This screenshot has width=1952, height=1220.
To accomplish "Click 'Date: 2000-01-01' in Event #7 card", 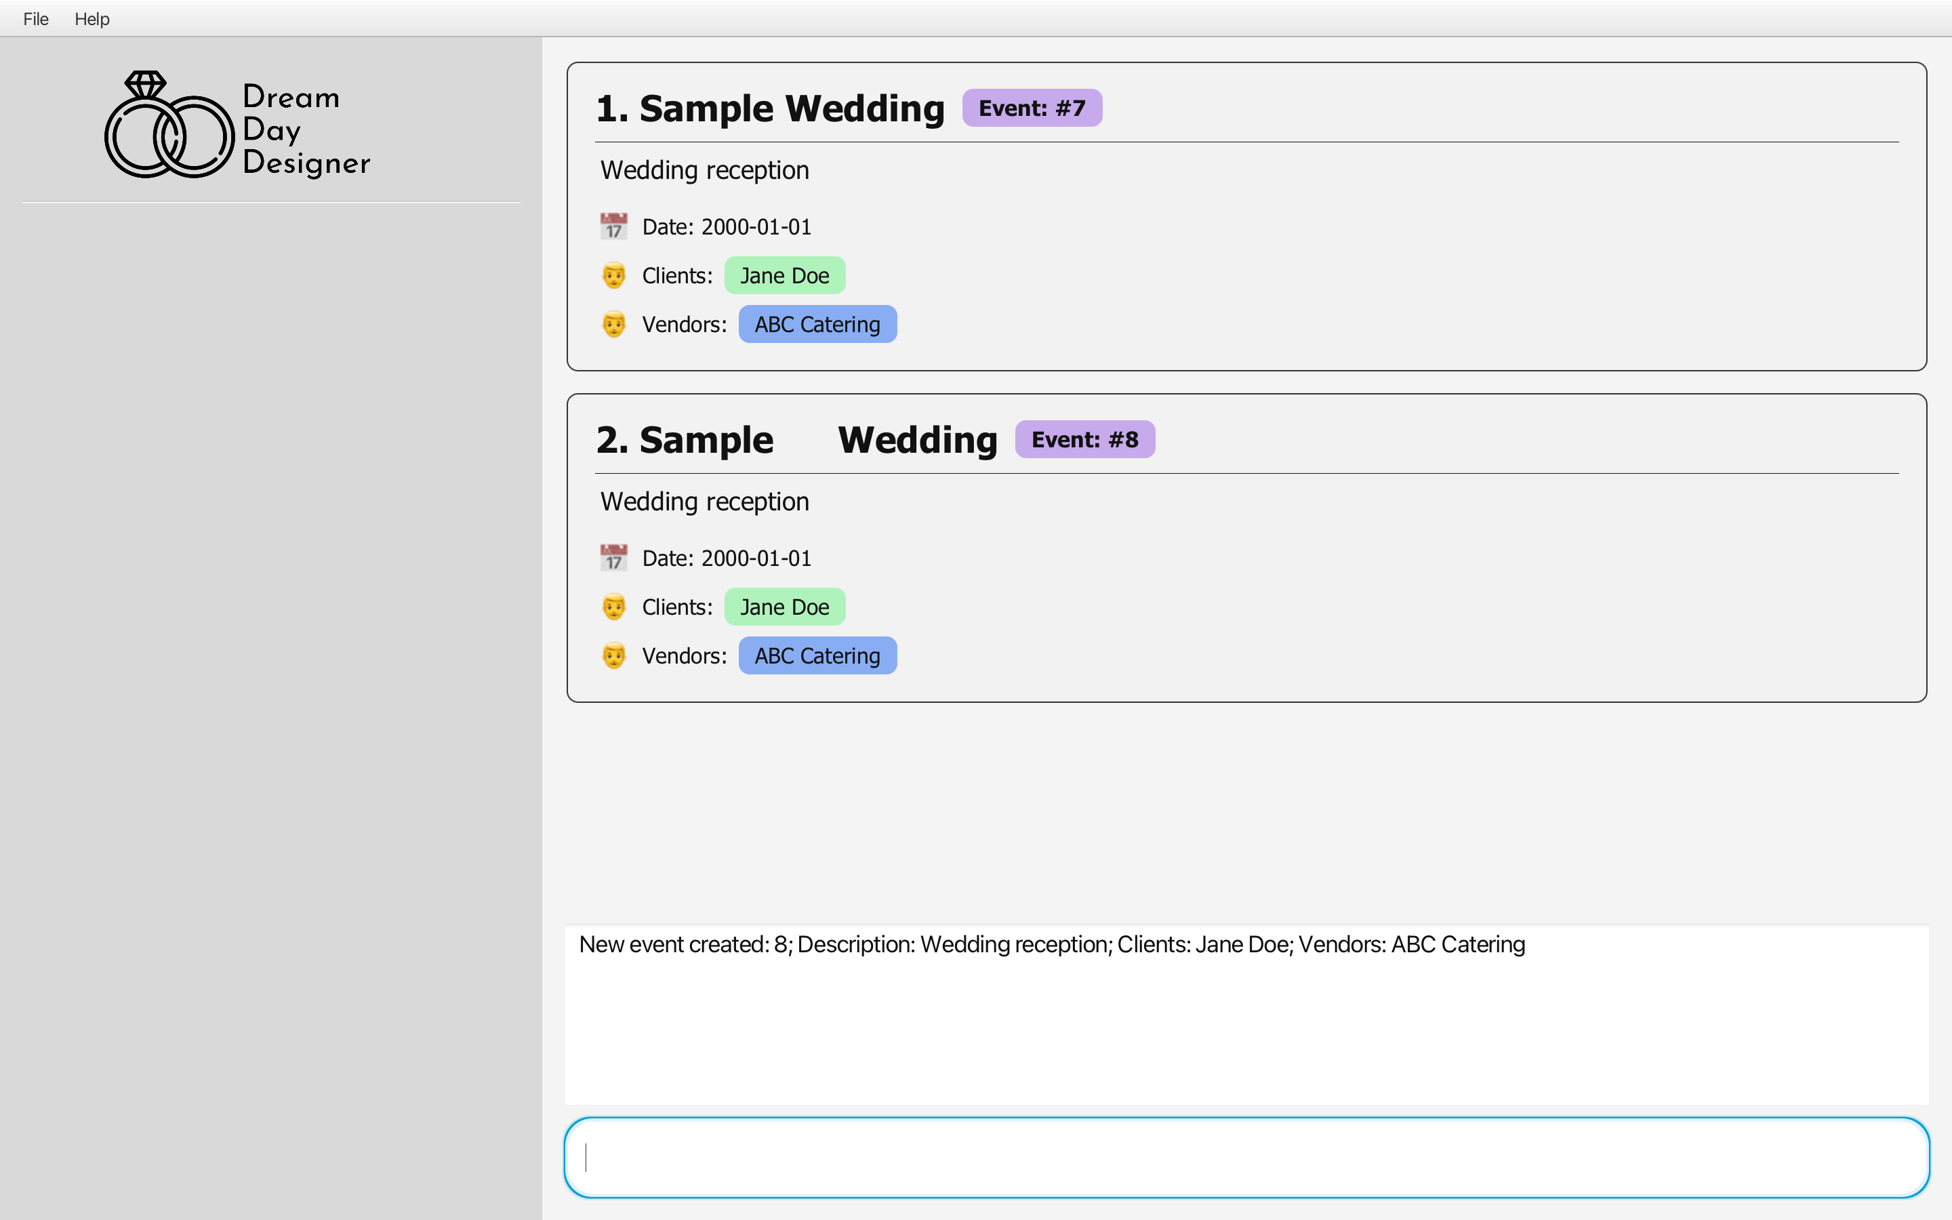I will 727,227.
